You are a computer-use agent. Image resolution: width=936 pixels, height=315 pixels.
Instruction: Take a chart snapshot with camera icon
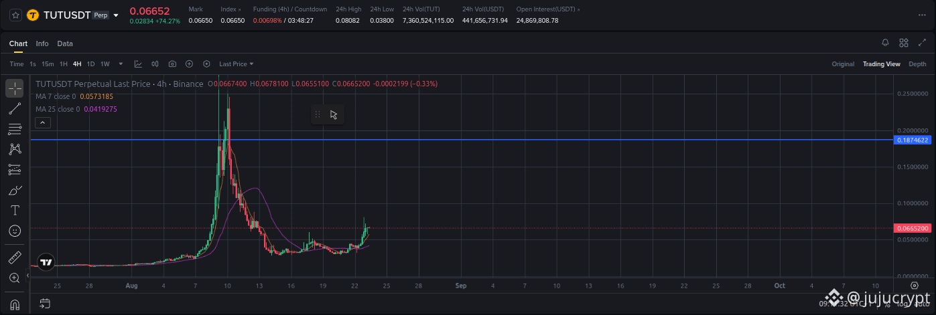(172, 64)
